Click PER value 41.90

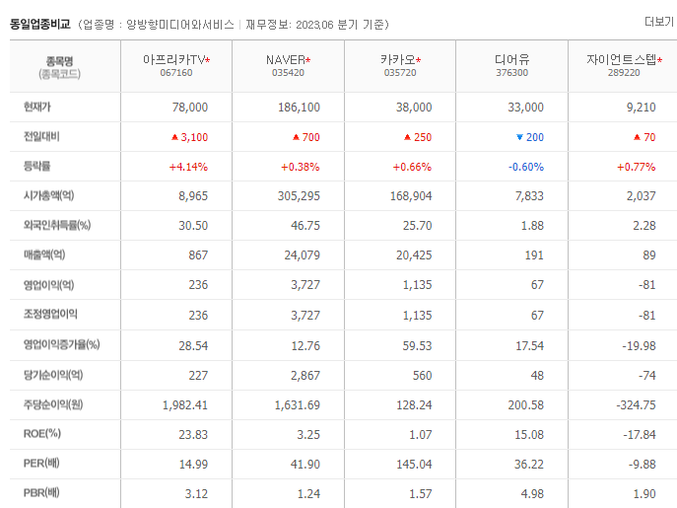305,465
